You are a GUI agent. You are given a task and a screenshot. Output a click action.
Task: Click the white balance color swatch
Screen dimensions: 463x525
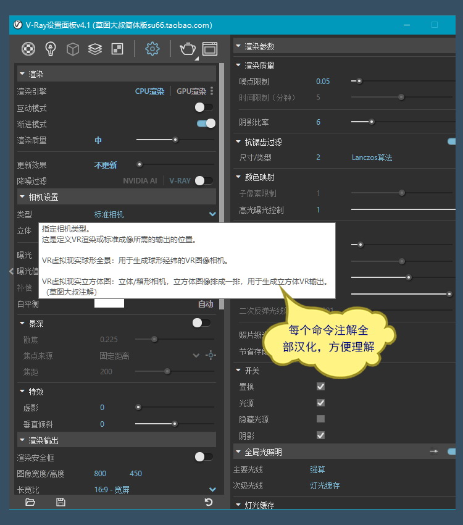click(x=109, y=303)
